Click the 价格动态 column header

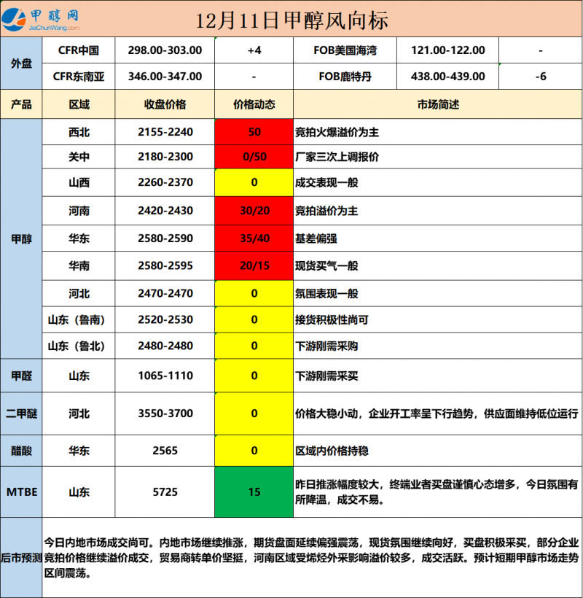click(x=254, y=104)
